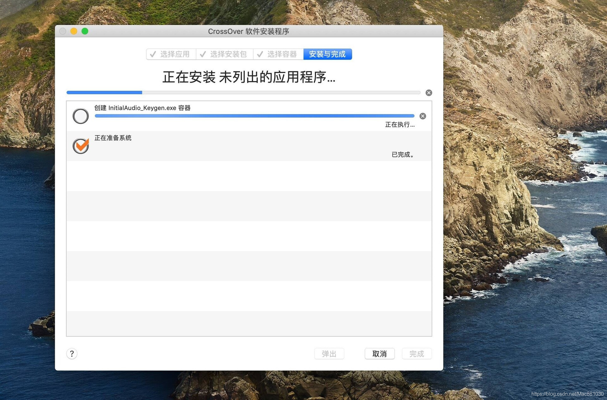Select the 安装与完成 tab

click(327, 54)
